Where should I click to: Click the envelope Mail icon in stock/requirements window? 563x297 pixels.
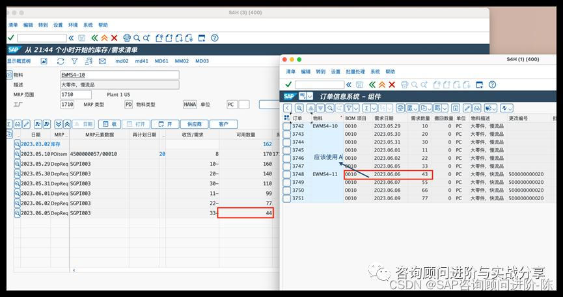point(102,61)
